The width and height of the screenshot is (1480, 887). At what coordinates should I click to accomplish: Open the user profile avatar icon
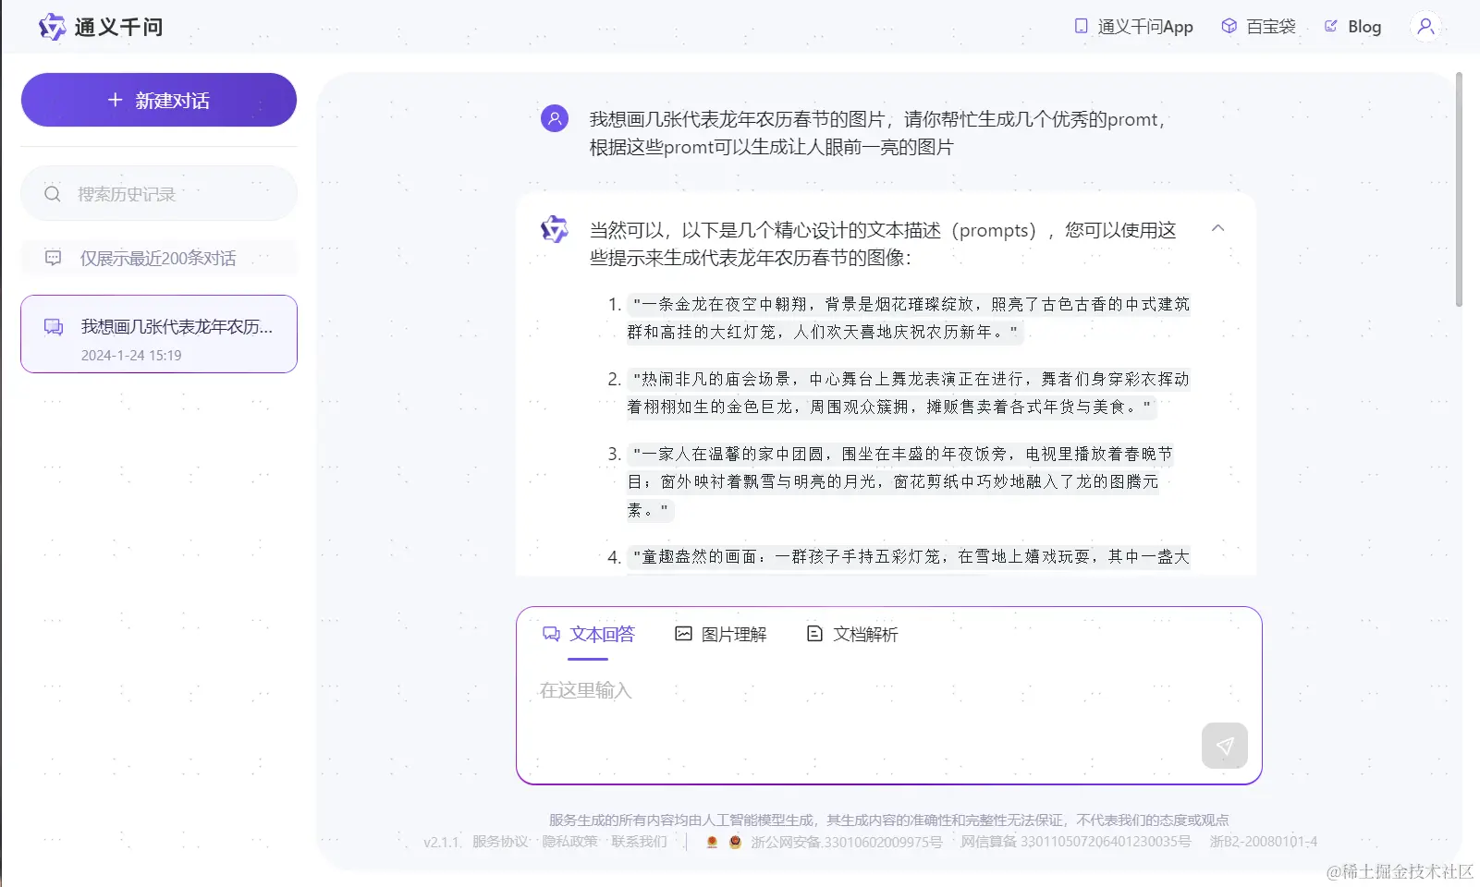(x=1425, y=27)
